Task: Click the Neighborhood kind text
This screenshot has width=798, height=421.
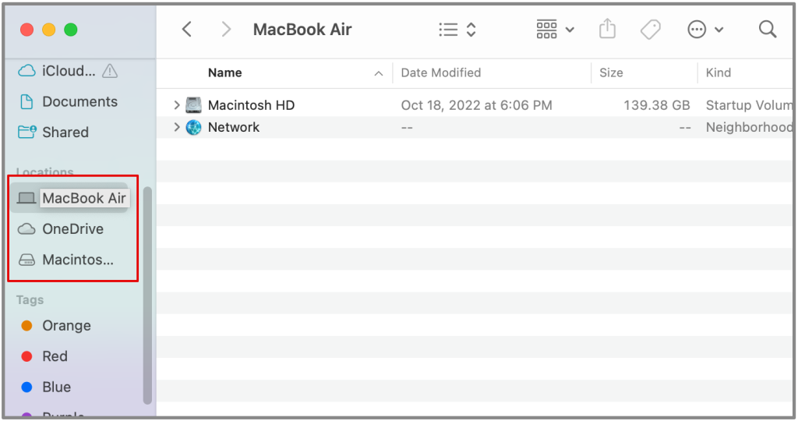Action: (749, 127)
